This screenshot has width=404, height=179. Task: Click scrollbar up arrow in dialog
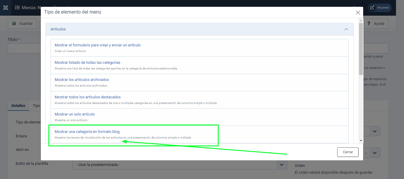tap(361, 21)
